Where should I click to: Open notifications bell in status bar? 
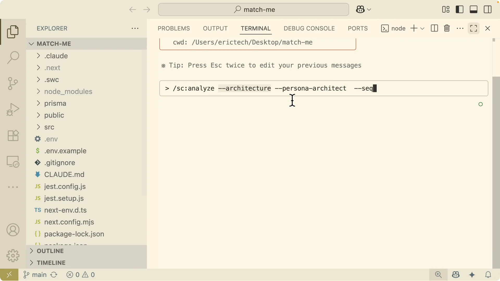(488, 275)
